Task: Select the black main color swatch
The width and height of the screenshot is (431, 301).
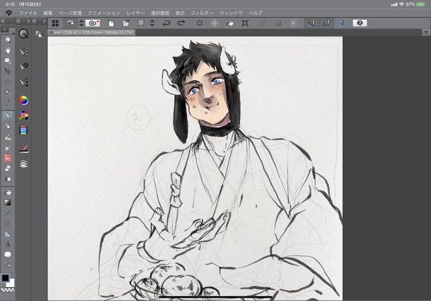Action: 5,278
